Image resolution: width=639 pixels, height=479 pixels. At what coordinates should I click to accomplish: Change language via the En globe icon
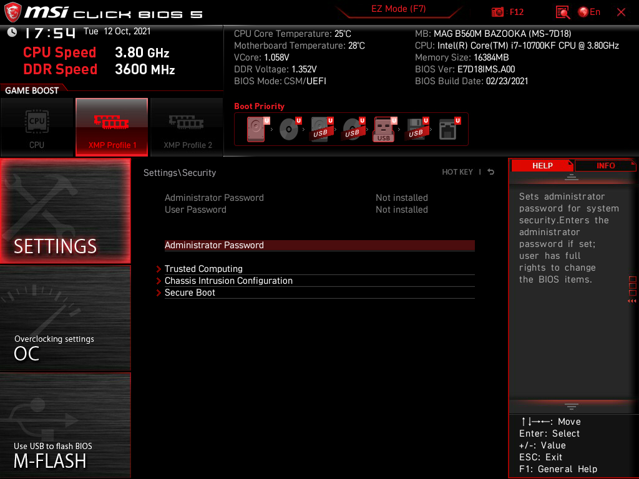tap(589, 12)
